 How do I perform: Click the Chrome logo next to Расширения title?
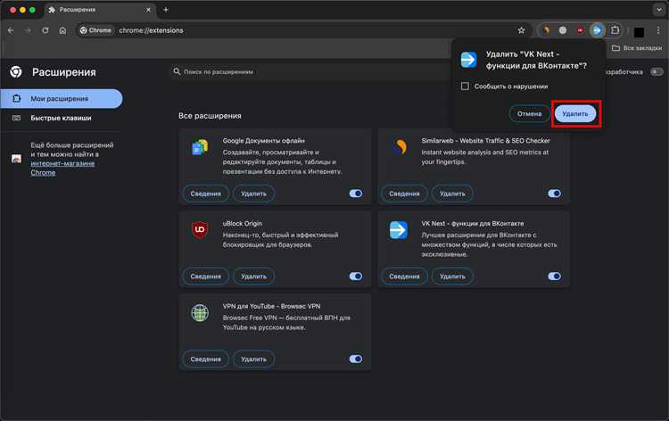[x=16, y=71]
